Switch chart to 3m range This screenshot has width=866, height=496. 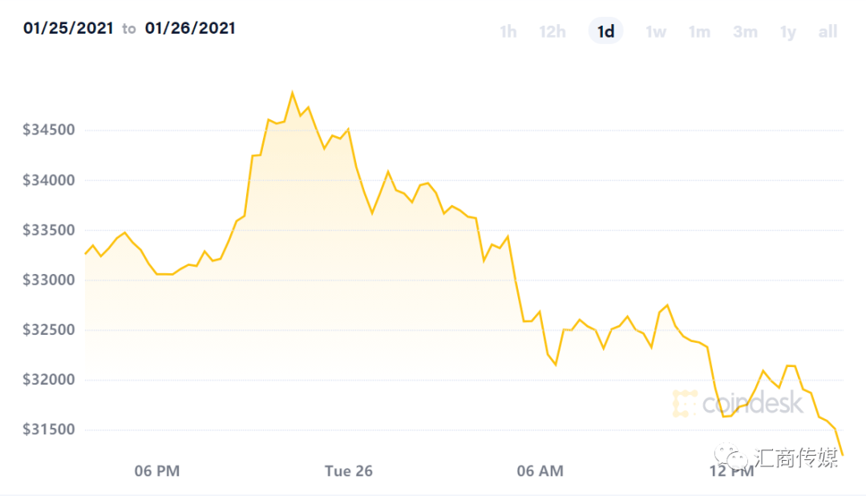(745, 31)
